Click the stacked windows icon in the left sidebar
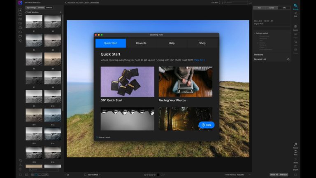The width and height of the screenshot is (316, 178). coord(20,36)
